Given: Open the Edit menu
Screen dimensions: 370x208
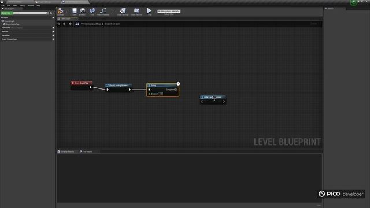Looking at the screenshot, I should click(9, 5).
